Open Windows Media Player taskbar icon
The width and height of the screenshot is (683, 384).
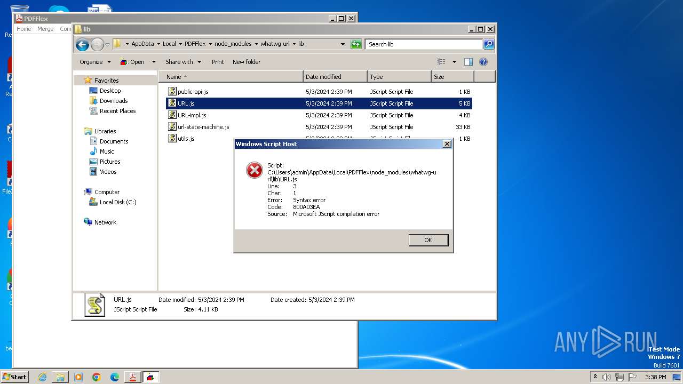pos(78,377)
